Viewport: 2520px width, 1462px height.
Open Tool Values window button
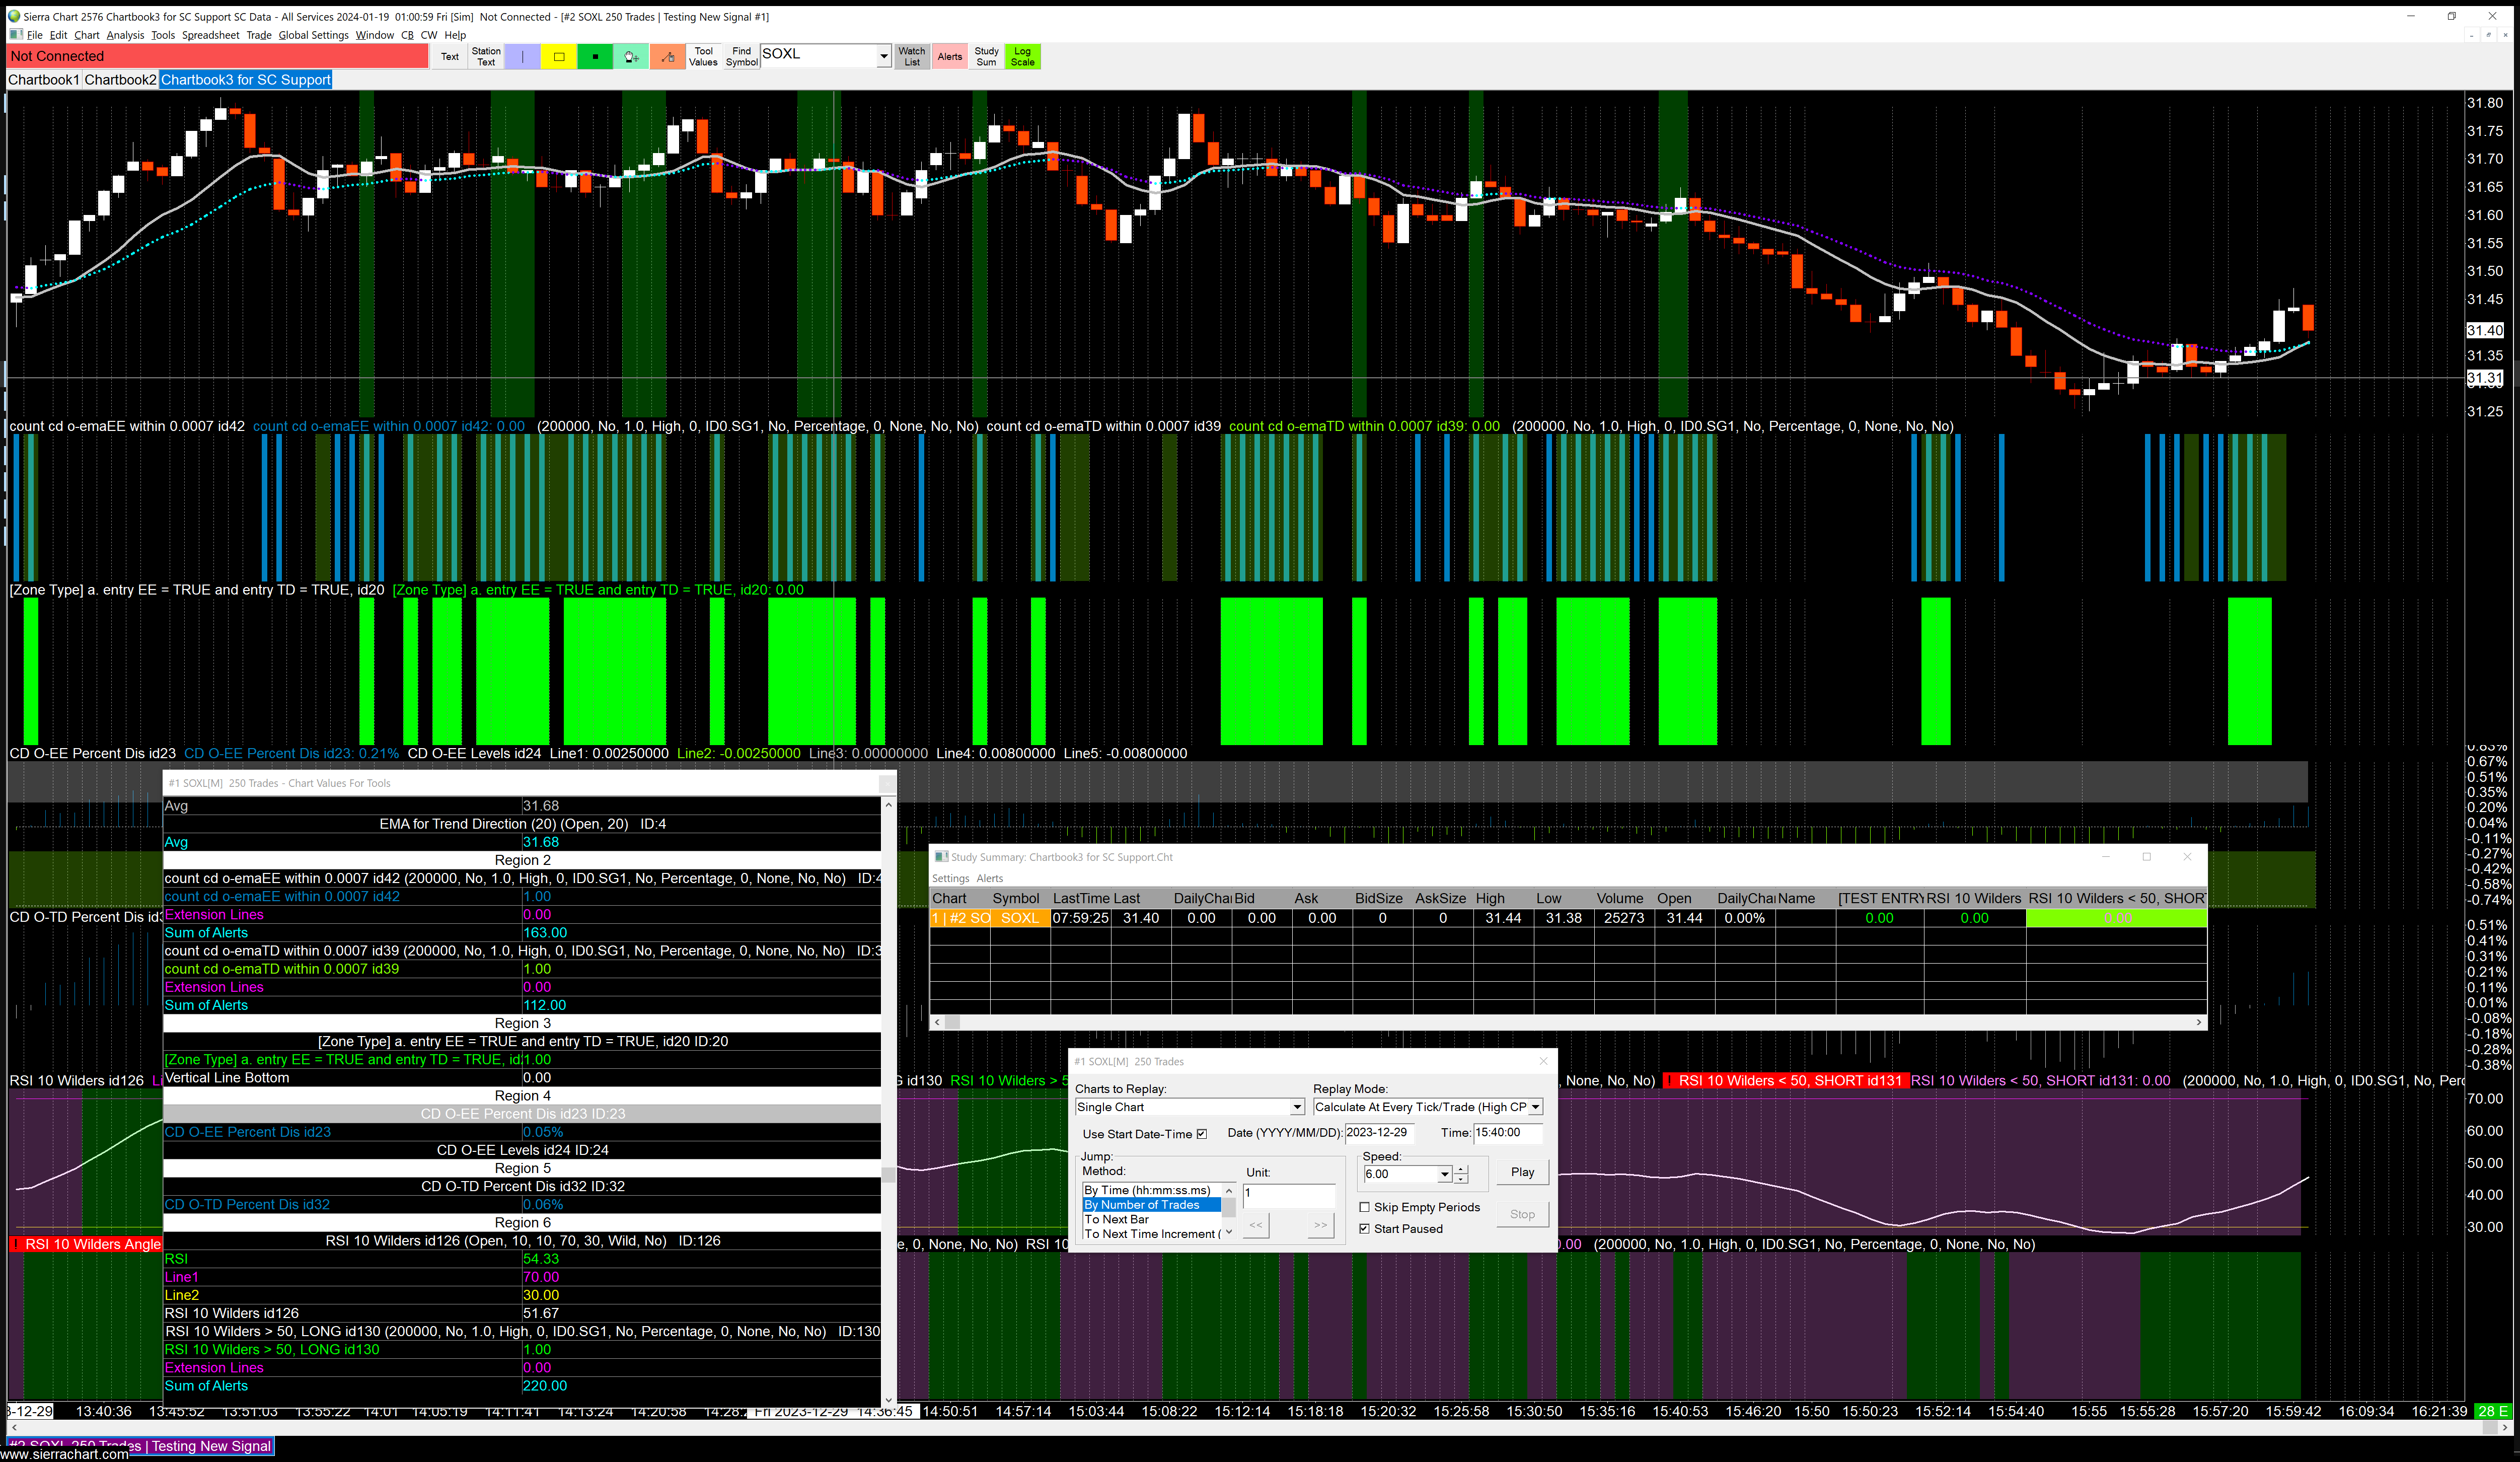[703, 57]
